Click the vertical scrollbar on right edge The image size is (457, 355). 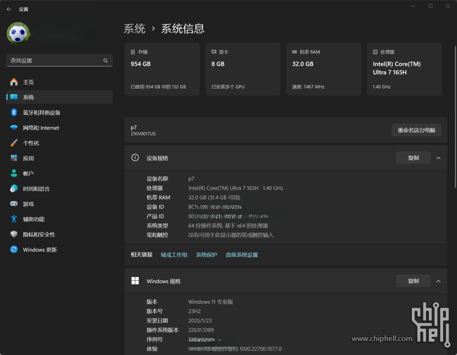click(x=455, y=117)
